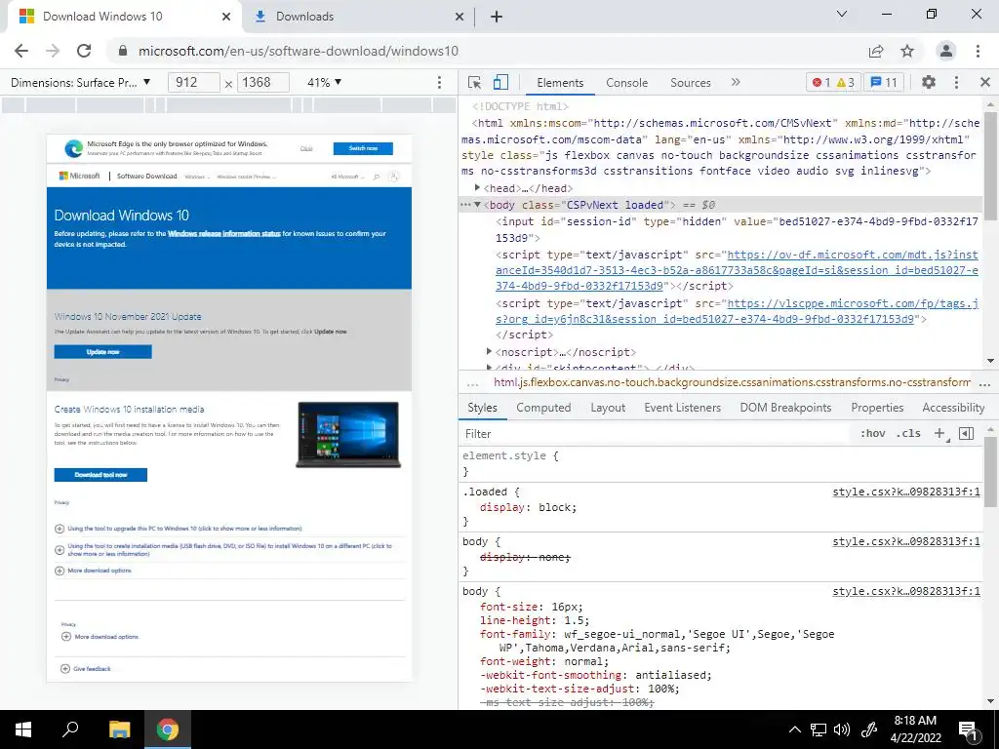The width and height of the screenshot is (999, 749).
Task: Open the Layout tab
Action: click(608, 408)
